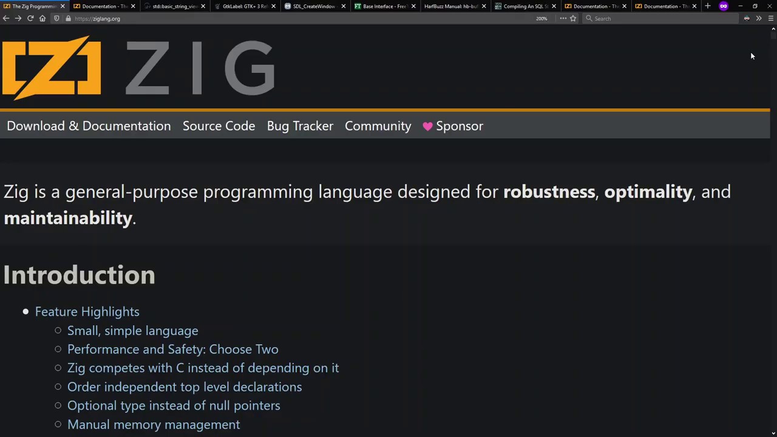Open the Firefox hamburger menu
777x437 pixels.
[x=771, y=18]
